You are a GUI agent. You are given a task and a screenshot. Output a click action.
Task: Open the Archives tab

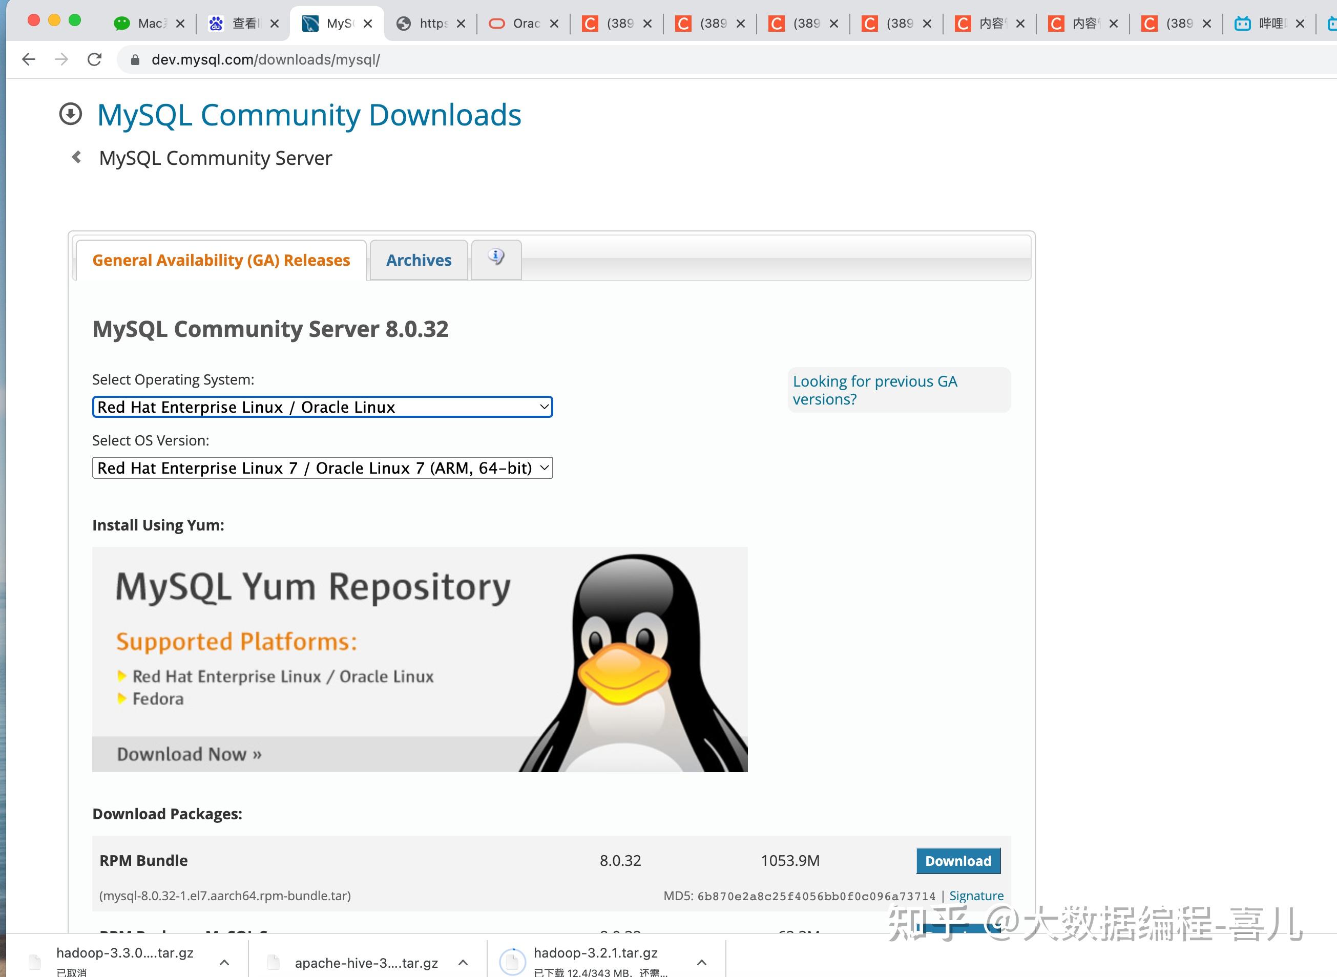[419, 260]
